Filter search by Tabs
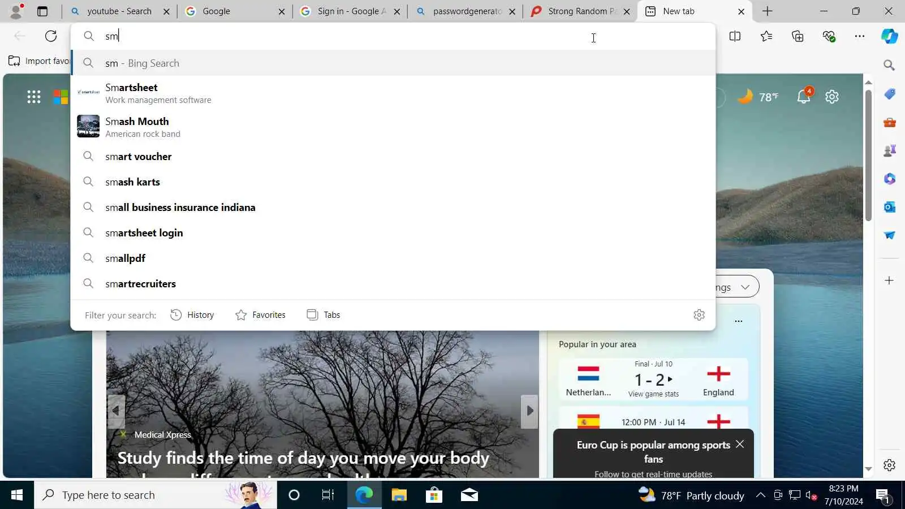 click(324, 315)
